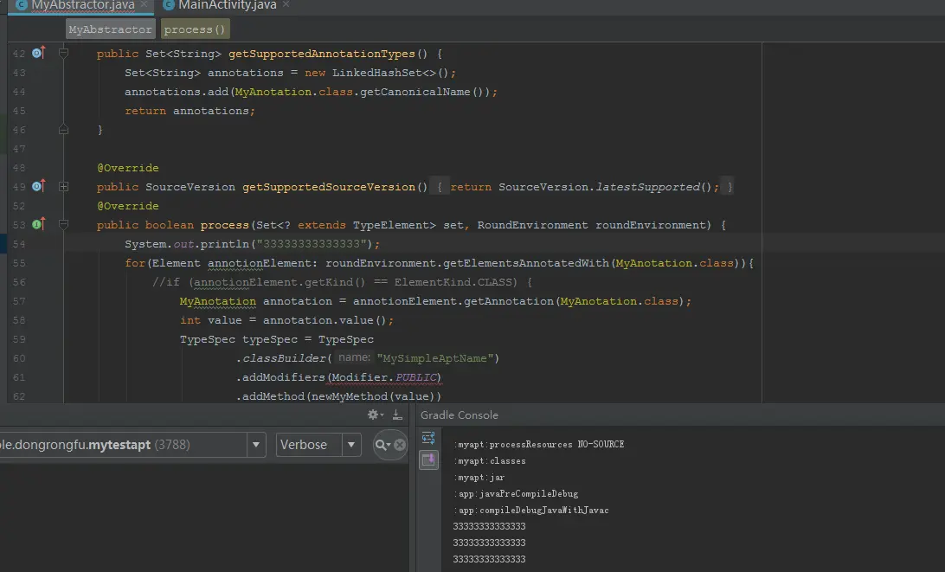Screen dimensions: 945x572
Task: Click the :app:javaPreCompileDebug console line
Action: tap(515, 493)
